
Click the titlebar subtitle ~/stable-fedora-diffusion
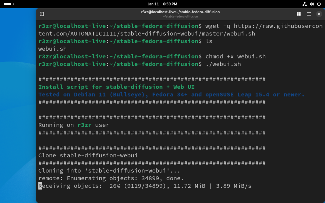tap(180, 16)
